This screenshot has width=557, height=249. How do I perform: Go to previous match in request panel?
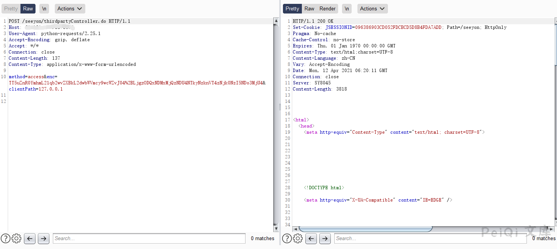(30, 239)
